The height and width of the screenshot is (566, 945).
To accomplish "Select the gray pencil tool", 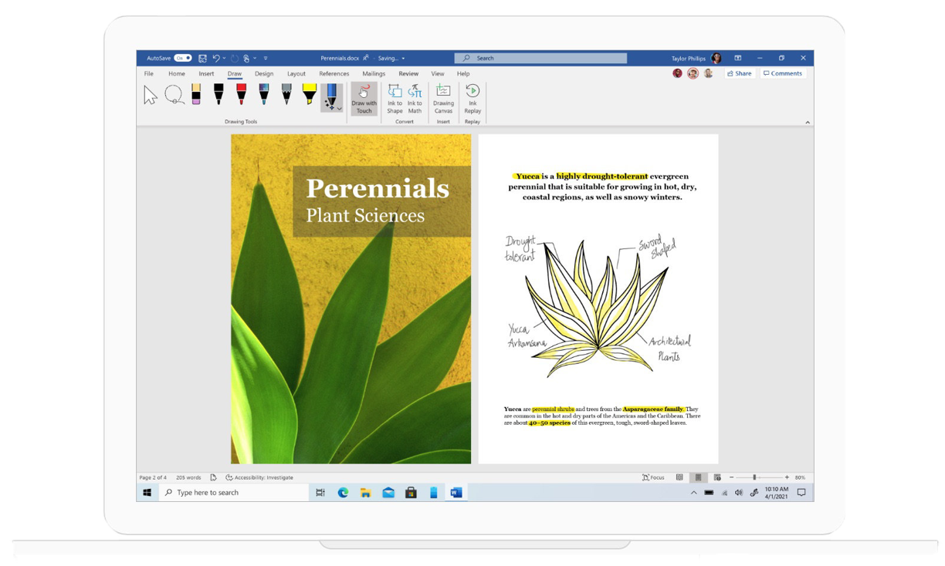I will (286, 94).
